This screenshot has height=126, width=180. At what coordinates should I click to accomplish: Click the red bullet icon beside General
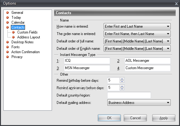(7, 13)
